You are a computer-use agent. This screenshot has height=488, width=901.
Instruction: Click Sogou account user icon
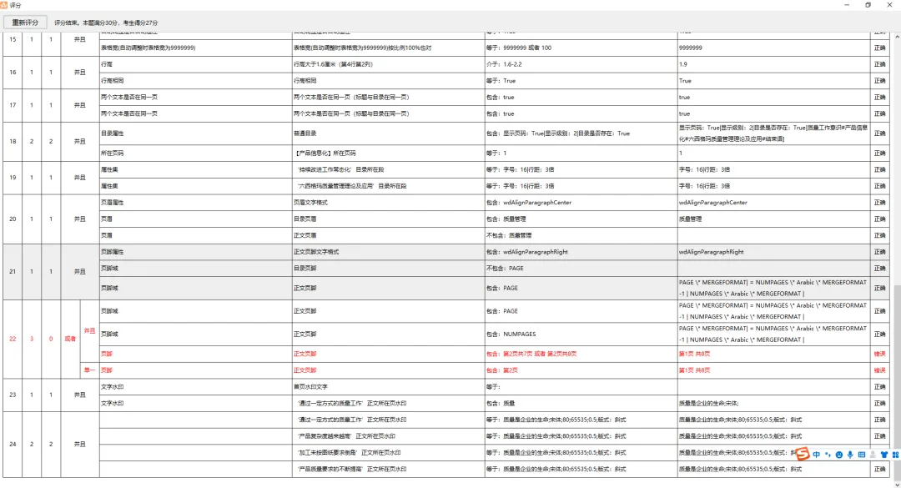873,455
